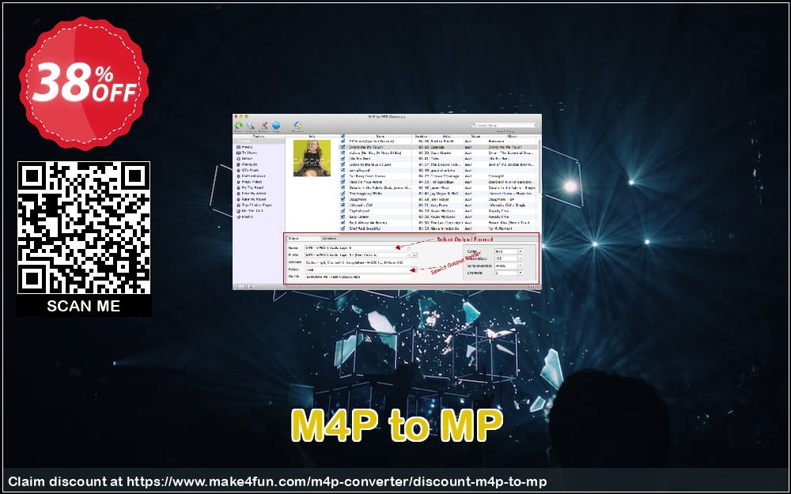The height and width of the screenshot is (494, 791).
Task: Click the output Folder path field
Action: click(358, 270)
